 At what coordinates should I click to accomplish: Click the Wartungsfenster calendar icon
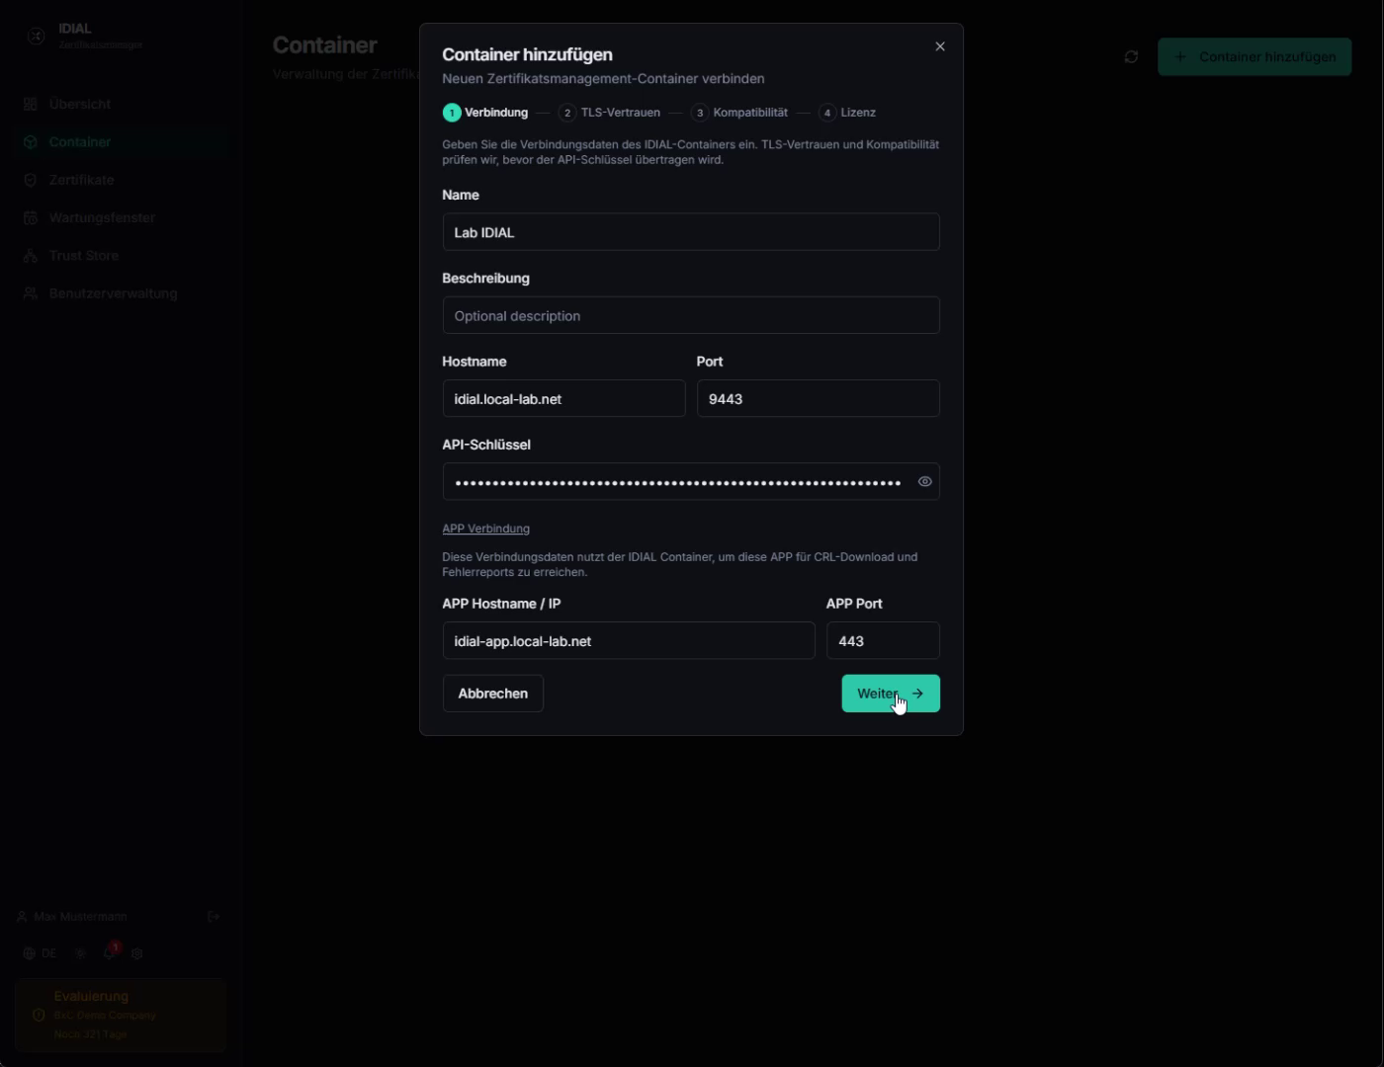click(31, 217)
